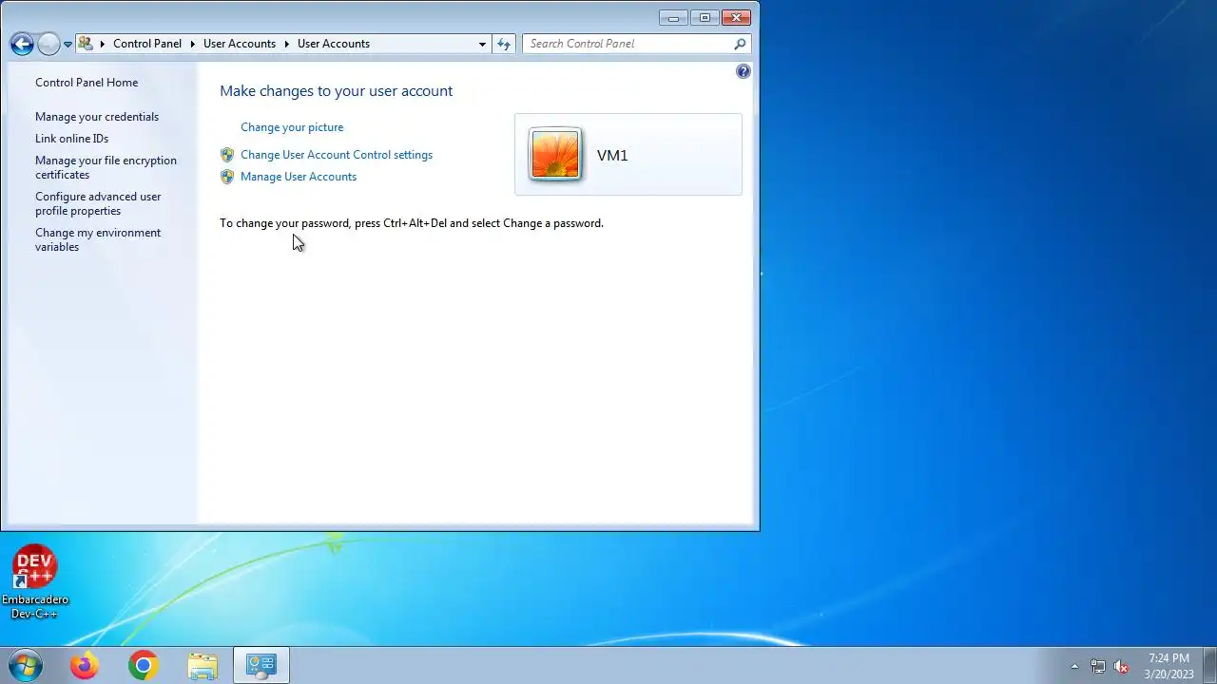
Task: Launch Firefox from the taskbar
Action: [x=84, y=666]
